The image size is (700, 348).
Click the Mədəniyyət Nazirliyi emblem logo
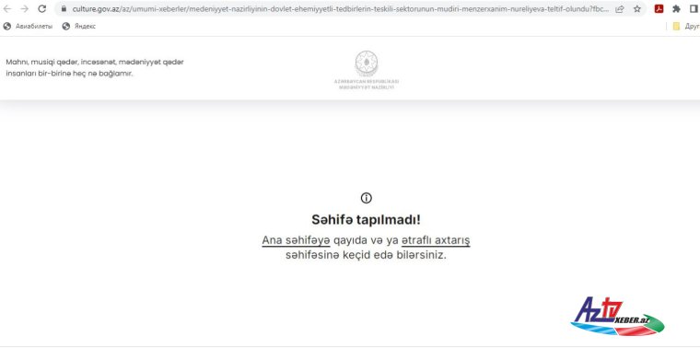366,70
